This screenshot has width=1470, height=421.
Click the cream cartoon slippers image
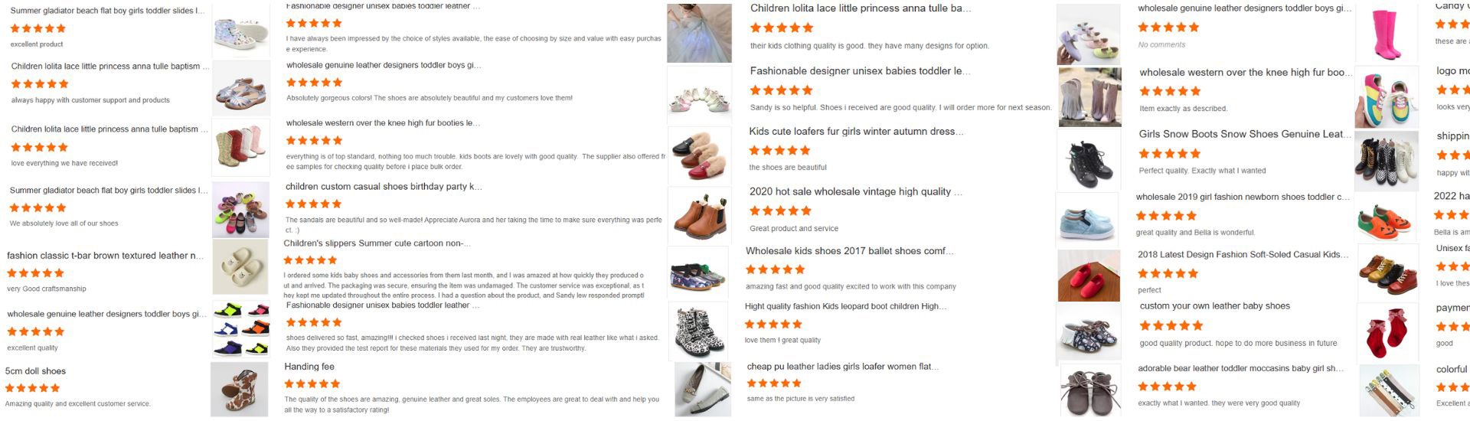[x=240, y=267]
